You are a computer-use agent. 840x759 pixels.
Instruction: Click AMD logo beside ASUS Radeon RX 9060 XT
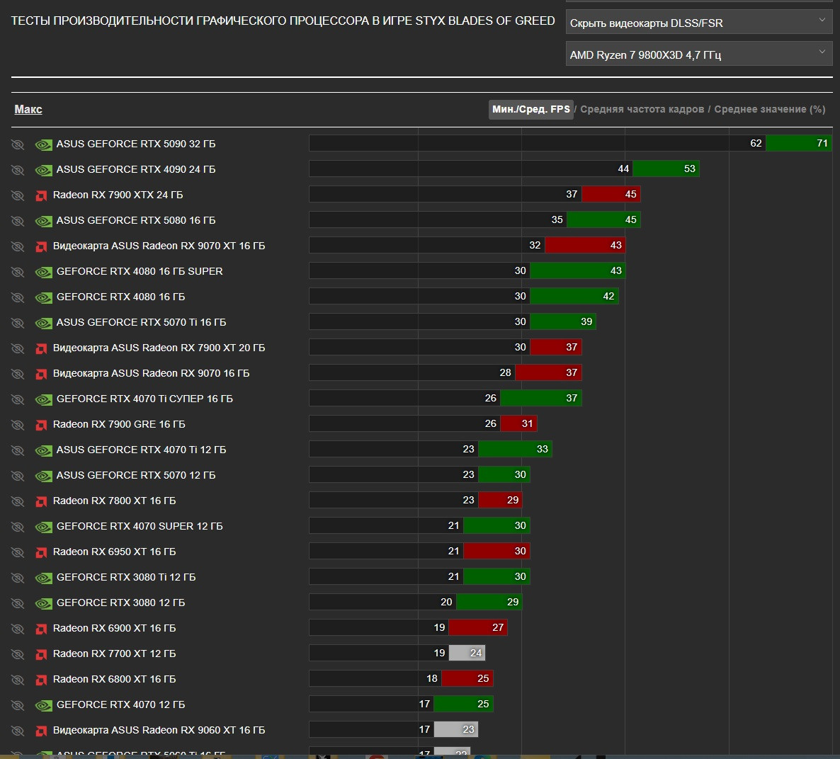(x=41, y=731)
